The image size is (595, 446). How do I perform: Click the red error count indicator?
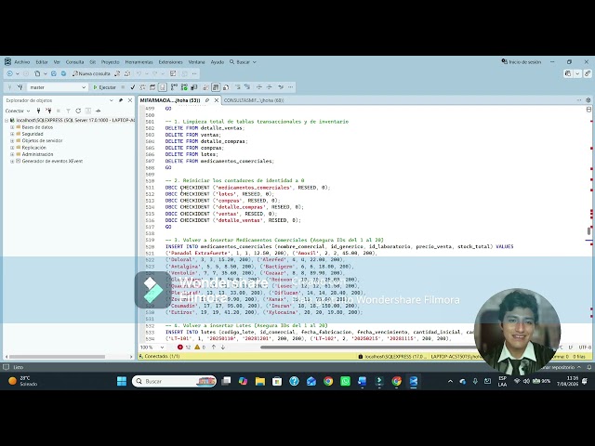coord(184,347)
